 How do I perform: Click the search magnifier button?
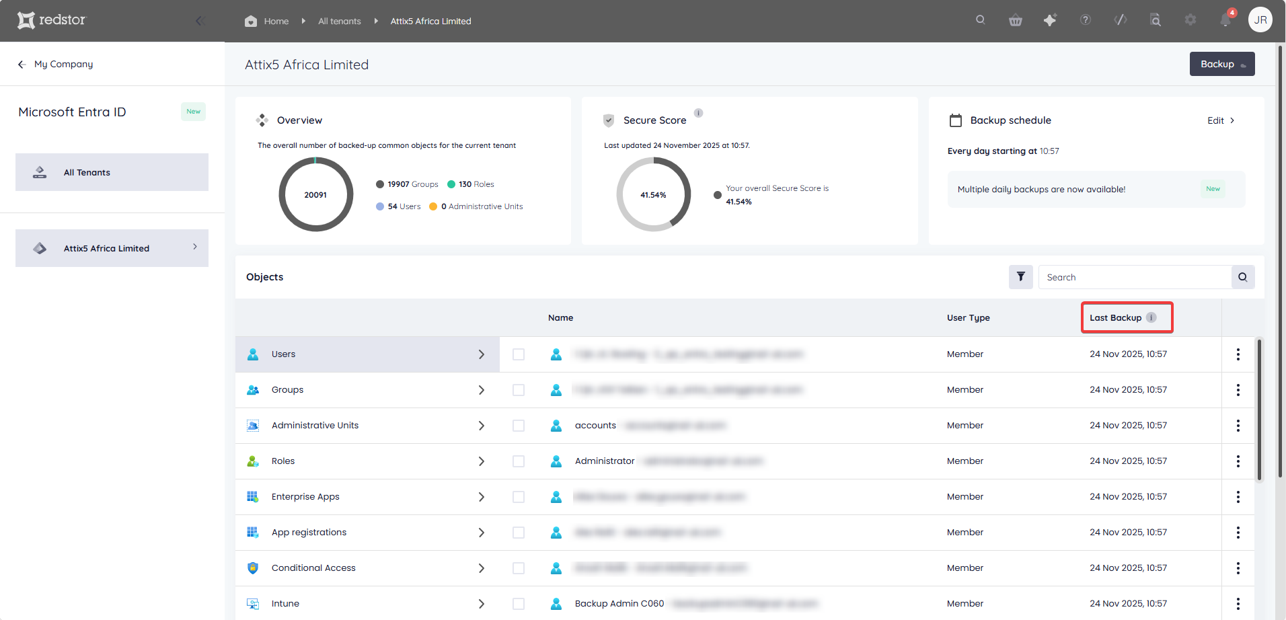point(1243,277)
